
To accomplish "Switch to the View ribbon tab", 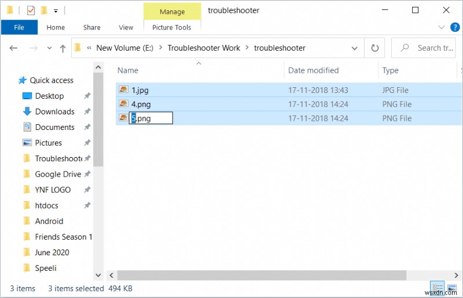I will click(126, 27).
